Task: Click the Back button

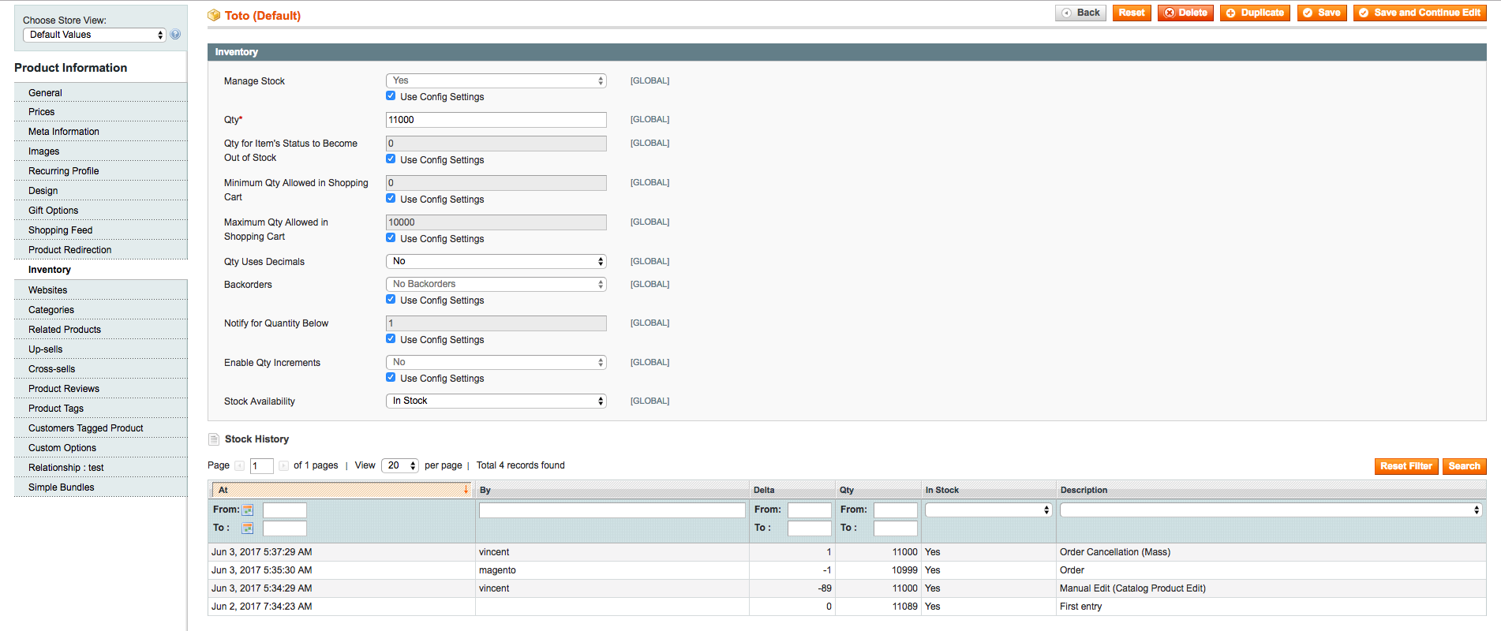Action: point(1080,13)
